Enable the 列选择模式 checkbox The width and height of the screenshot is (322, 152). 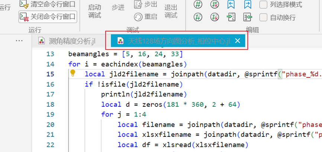pyautogui.click(x=263, y=4)
